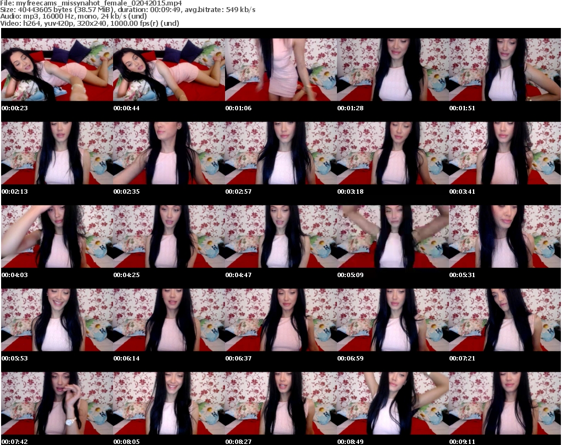Pick the frame at 00:05:31
This screenshot has width=562, height=445.
click(505, 236)
